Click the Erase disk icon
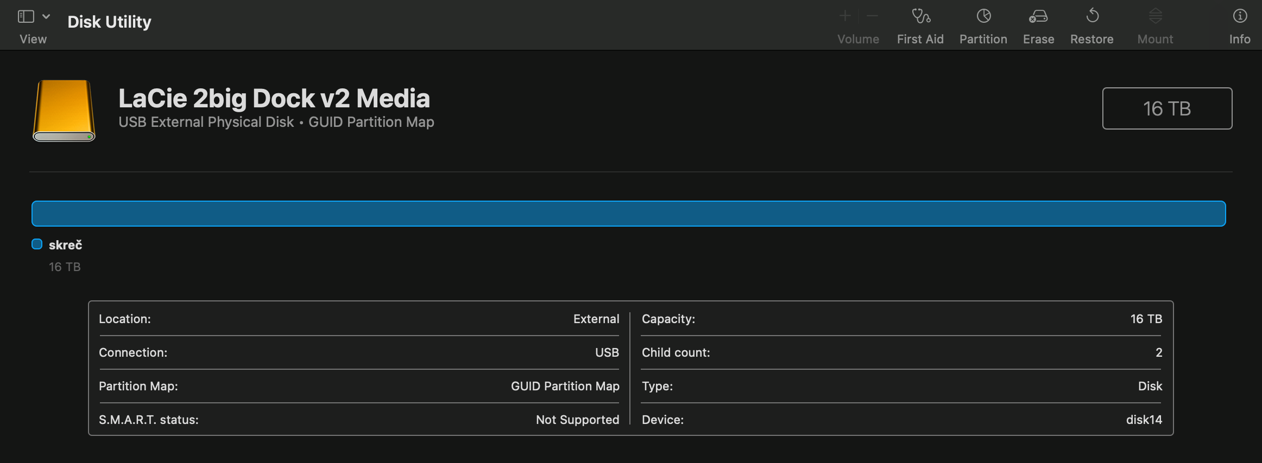The width and height of the screenshot is (1262, 463). click(x=1038, y=16)
